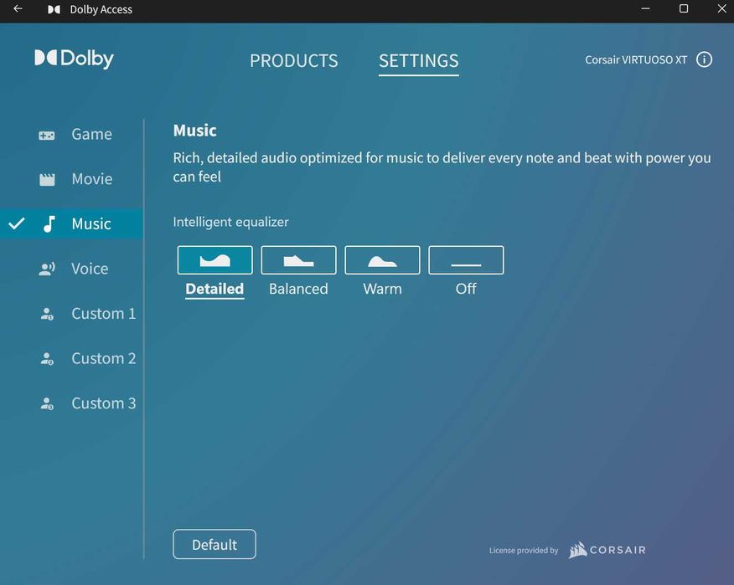Open the Custom 2 profile label

tap(103, 359)
